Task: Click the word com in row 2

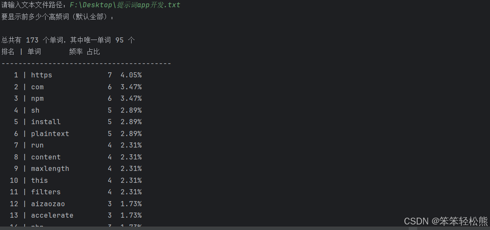Action: pyautogui.click(x=37, y=87)
